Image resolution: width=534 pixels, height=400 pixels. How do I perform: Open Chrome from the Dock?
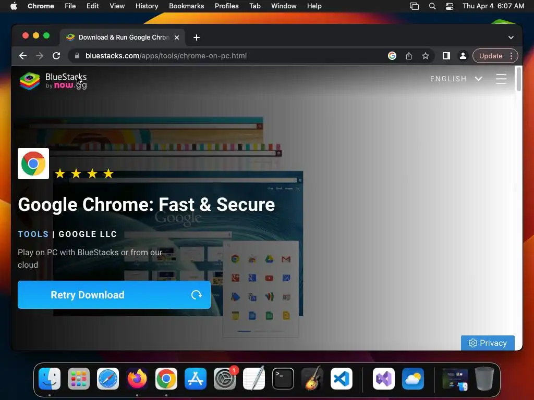pos(166,379)
